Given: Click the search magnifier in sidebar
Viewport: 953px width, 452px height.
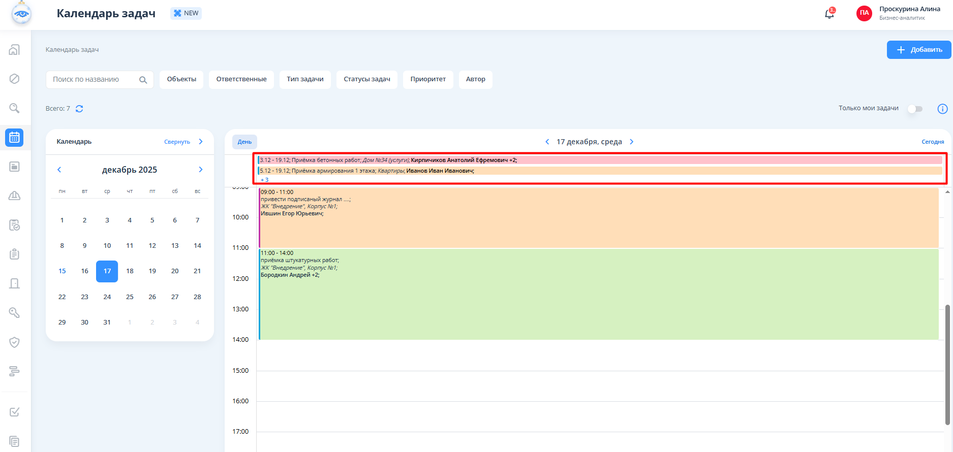Looking at the screenshot, I should pos(15,108).
